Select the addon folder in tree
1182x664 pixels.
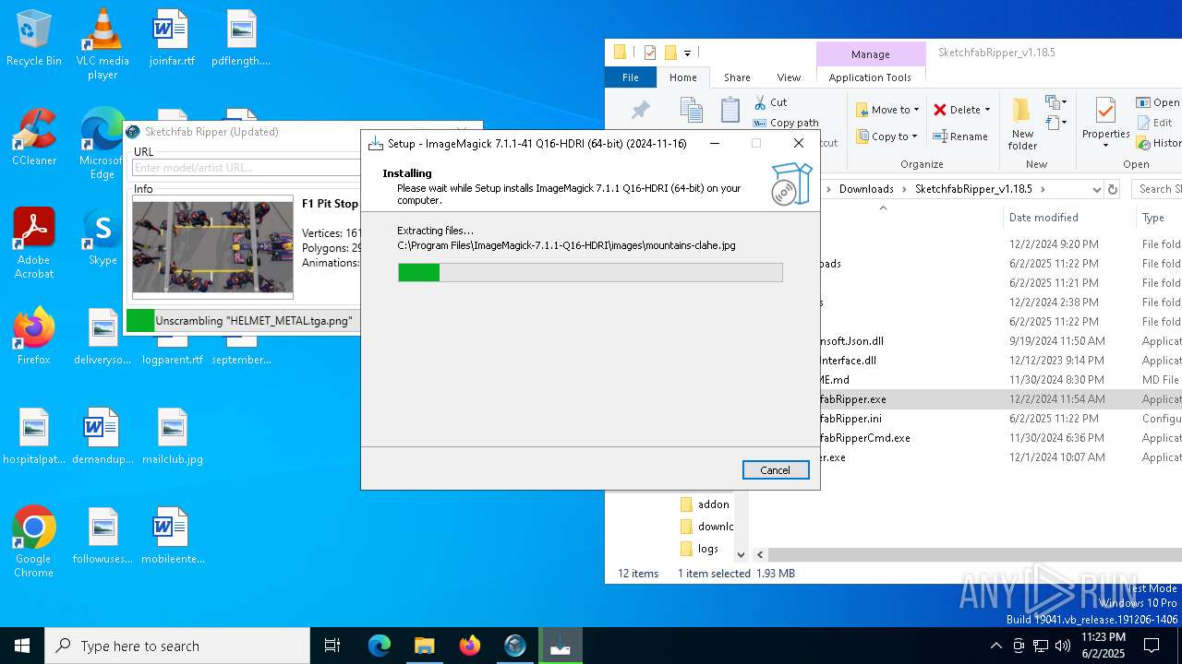coord(705,504)
